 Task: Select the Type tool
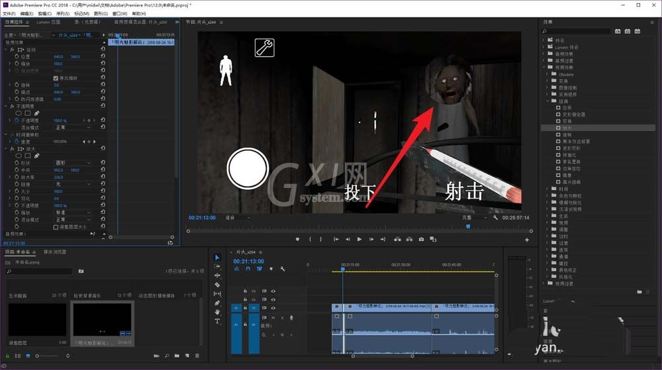217,322
